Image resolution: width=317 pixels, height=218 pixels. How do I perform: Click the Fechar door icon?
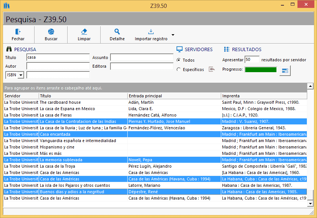pyautogui.click(x=18, y=32)
